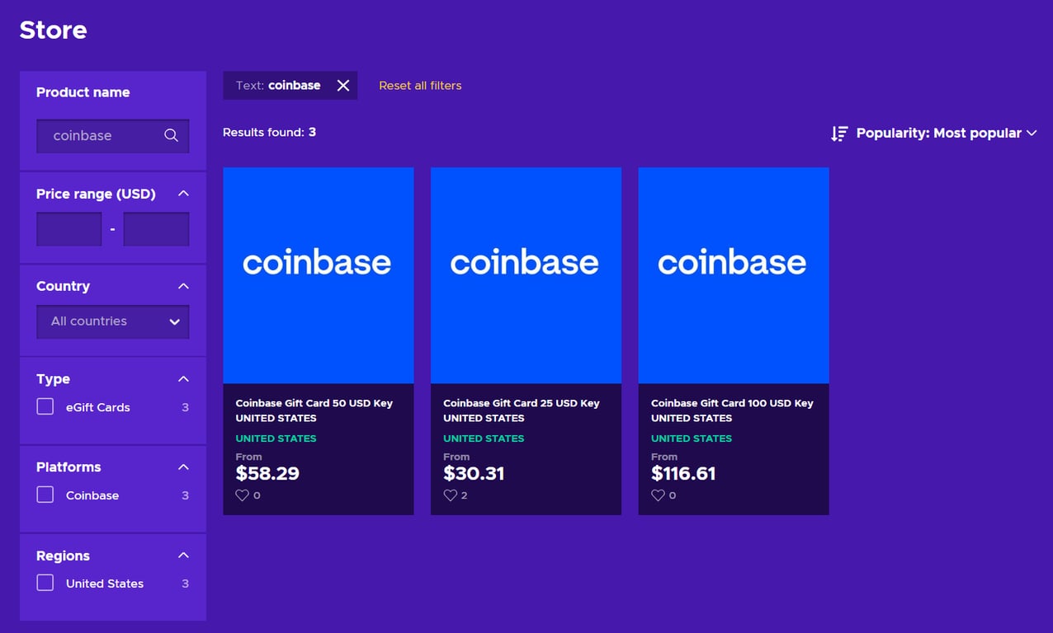The width and height of the screenshot is (1053, 633).
Task: Collapse the Type filter section
Action: pyautogui.click(x=183, y=379)
